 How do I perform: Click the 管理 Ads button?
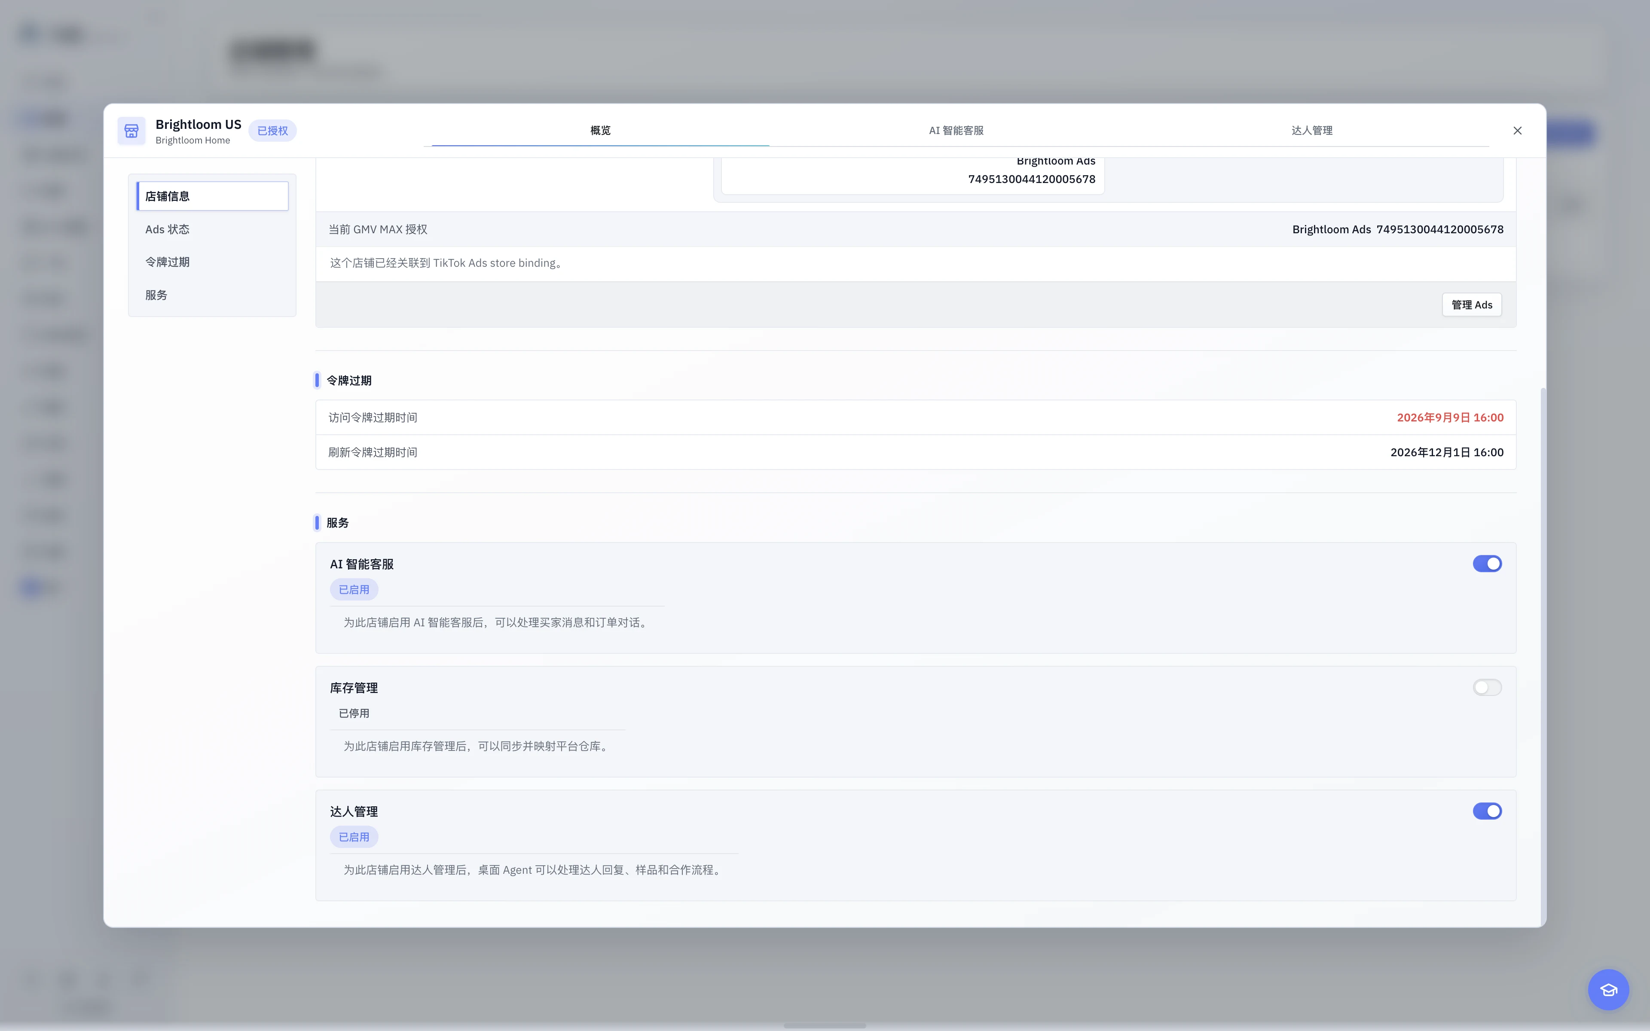[1471, 305]
